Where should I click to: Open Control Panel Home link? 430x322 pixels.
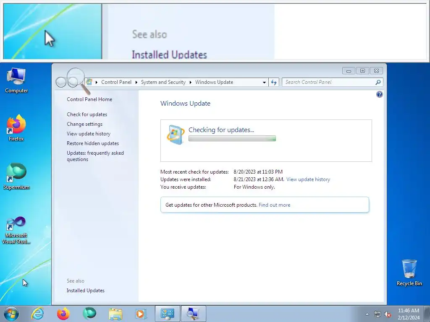point(89,99)
